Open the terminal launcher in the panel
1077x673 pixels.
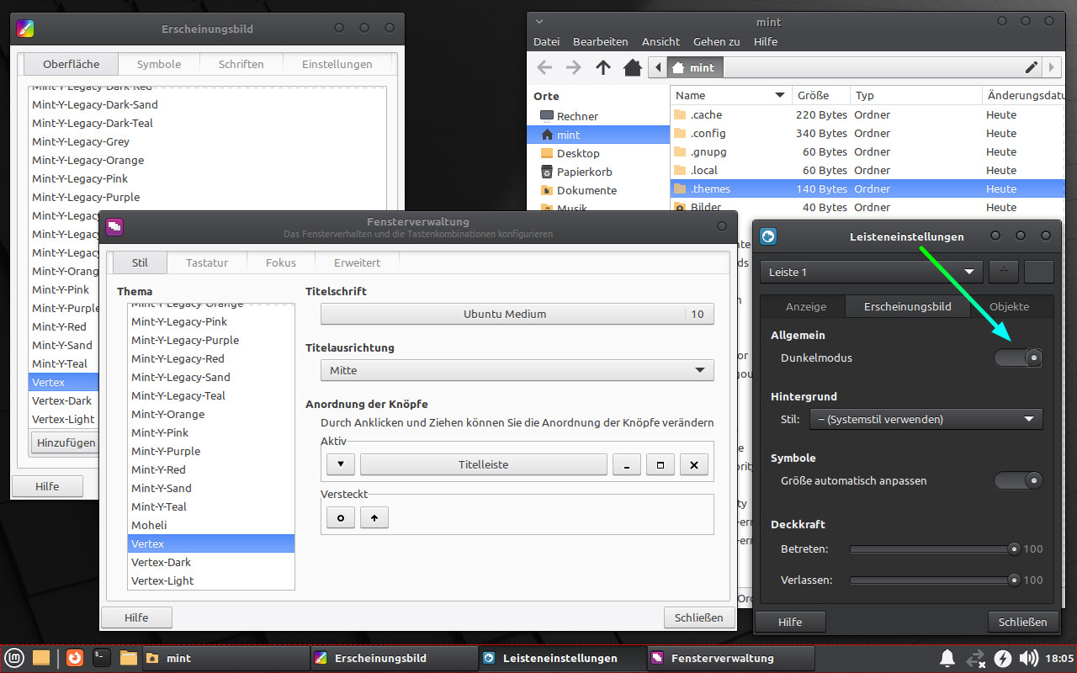click(101, 658)
